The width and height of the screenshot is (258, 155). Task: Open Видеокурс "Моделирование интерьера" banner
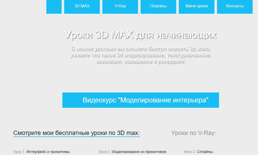pyautogui.click(x=141, y=100)
